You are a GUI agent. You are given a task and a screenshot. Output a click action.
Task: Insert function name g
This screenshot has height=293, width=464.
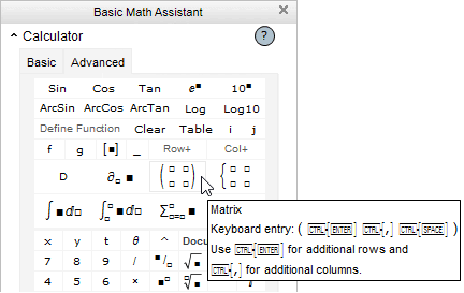(80, 150)
